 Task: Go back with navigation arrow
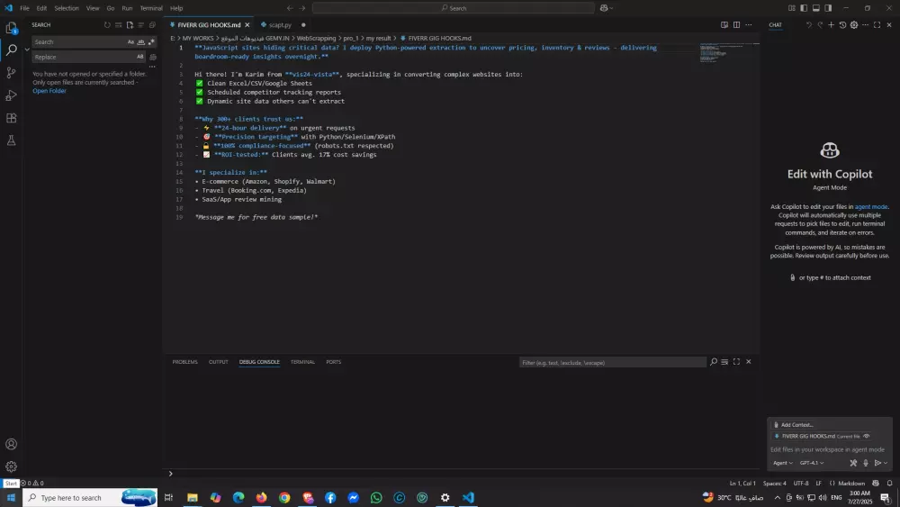(290, 8)
